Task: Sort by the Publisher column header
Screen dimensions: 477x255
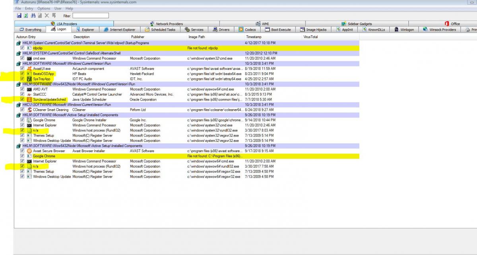Action: click(x=158, y=37)
